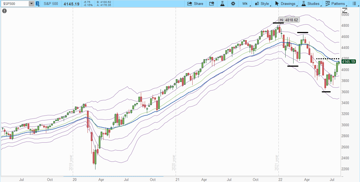Click the 3600 price axis label
360x182 pixels.
(346, 92)
